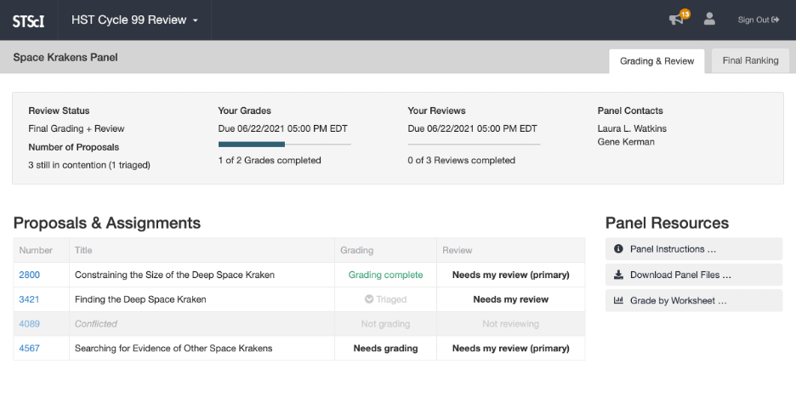This screenshot has width=796, height=415.
Task: Click the Your Reviews progress bar
Action: (474, 145)
